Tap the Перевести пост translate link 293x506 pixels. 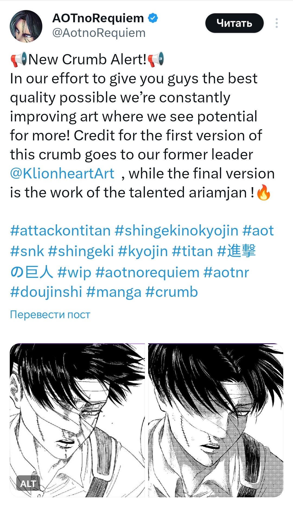click(50, 315)
